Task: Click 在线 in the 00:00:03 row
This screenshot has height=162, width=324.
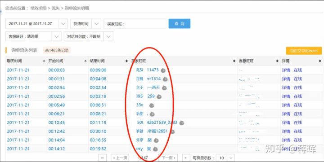Action: 298,70
